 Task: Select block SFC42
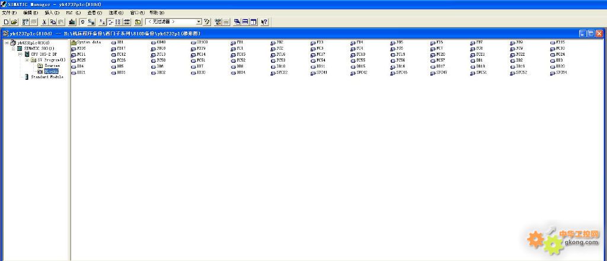pos(359,73)
